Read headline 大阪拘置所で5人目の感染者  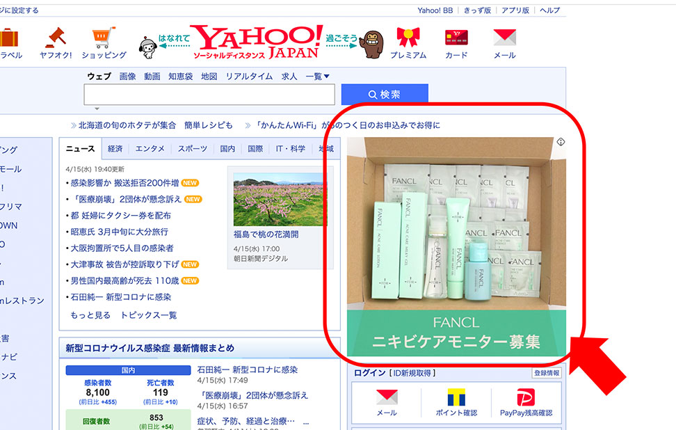click(122, 248)
